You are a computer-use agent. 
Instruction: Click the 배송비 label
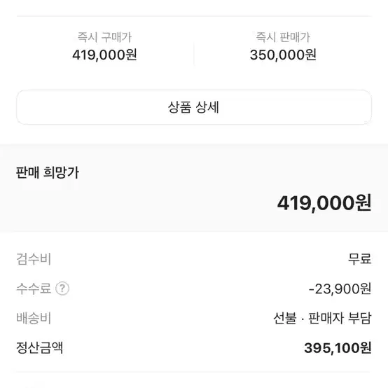(34, 318)
